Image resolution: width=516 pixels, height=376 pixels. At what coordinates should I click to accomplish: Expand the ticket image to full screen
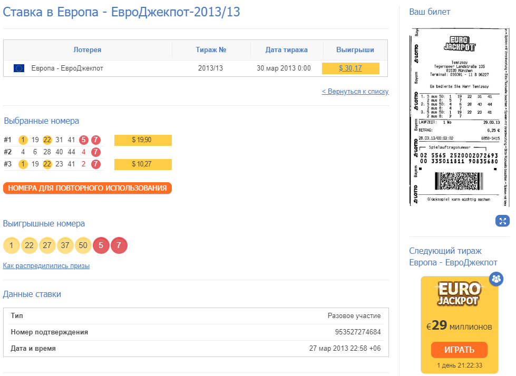[502, 221]
